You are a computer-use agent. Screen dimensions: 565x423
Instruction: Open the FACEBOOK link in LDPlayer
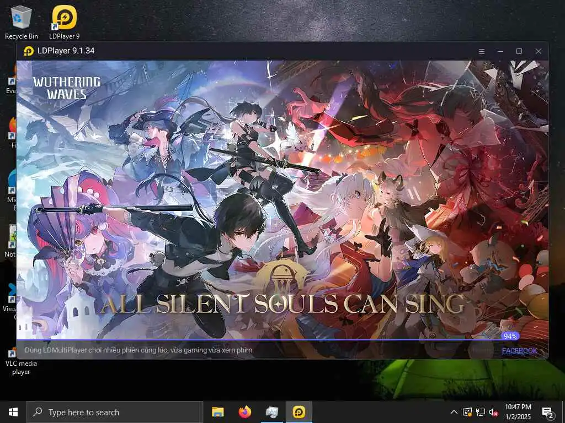tap(519, 350)
